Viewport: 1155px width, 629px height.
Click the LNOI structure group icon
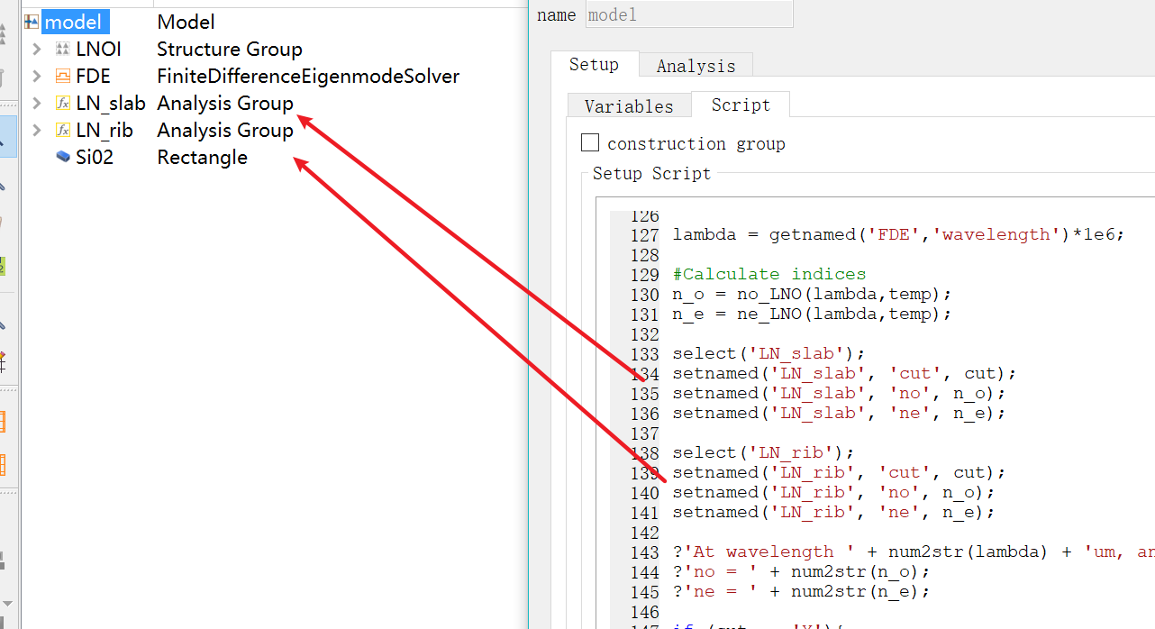point(62,49)
